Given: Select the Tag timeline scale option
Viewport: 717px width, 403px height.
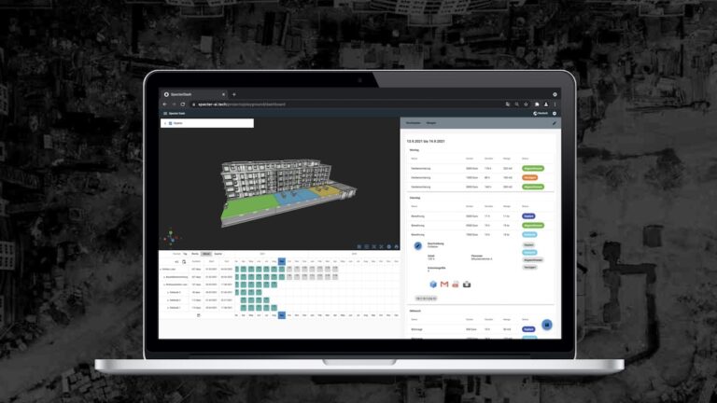Looking at the screenshot, I should (185, 254).
